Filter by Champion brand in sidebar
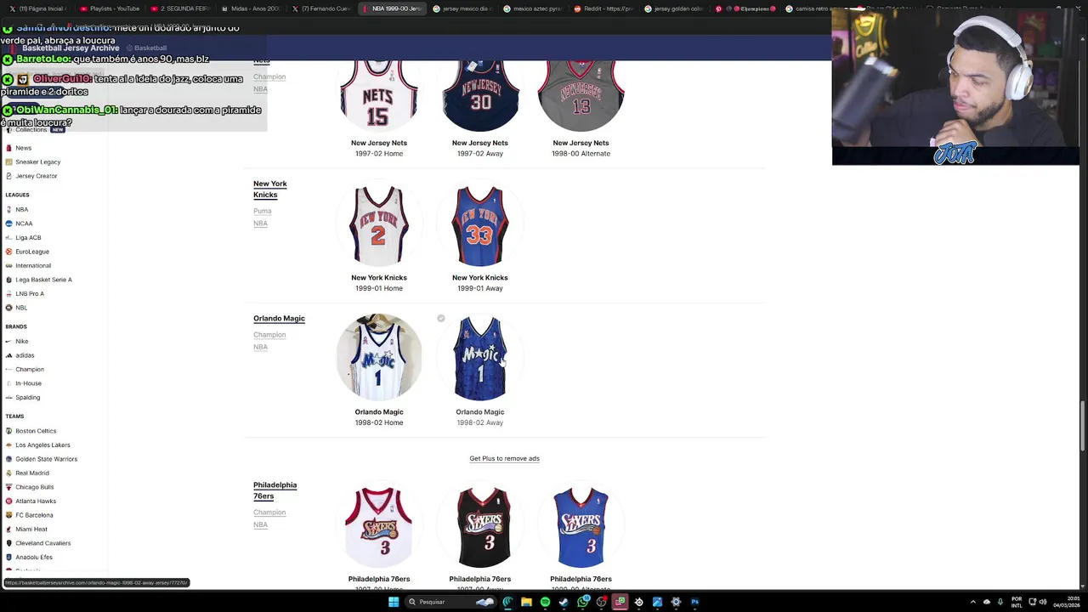 (x=25, y=369)
